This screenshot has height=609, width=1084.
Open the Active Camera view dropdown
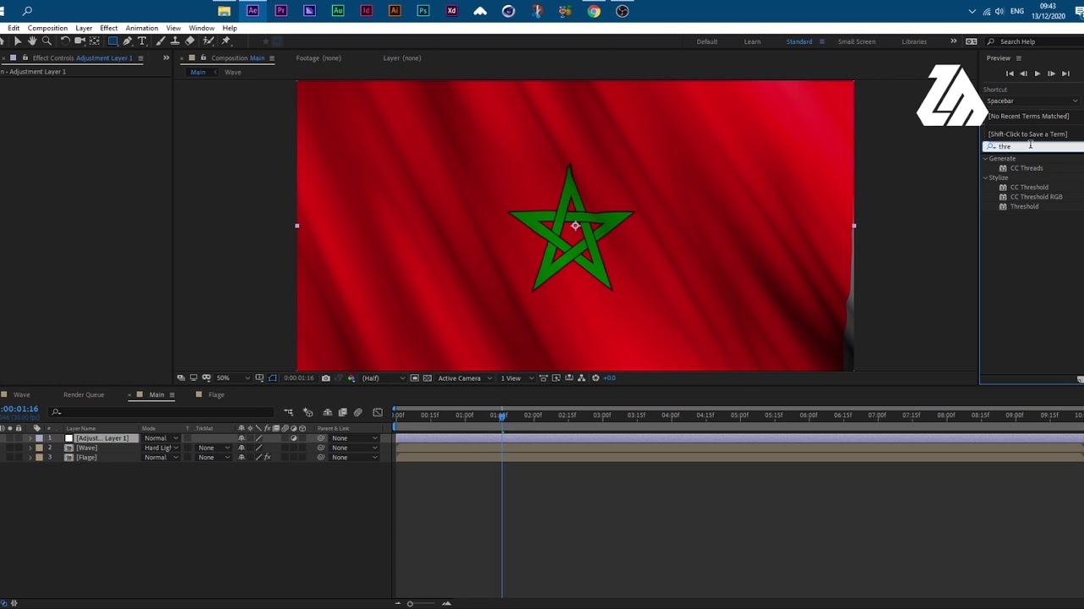(465, 378)
